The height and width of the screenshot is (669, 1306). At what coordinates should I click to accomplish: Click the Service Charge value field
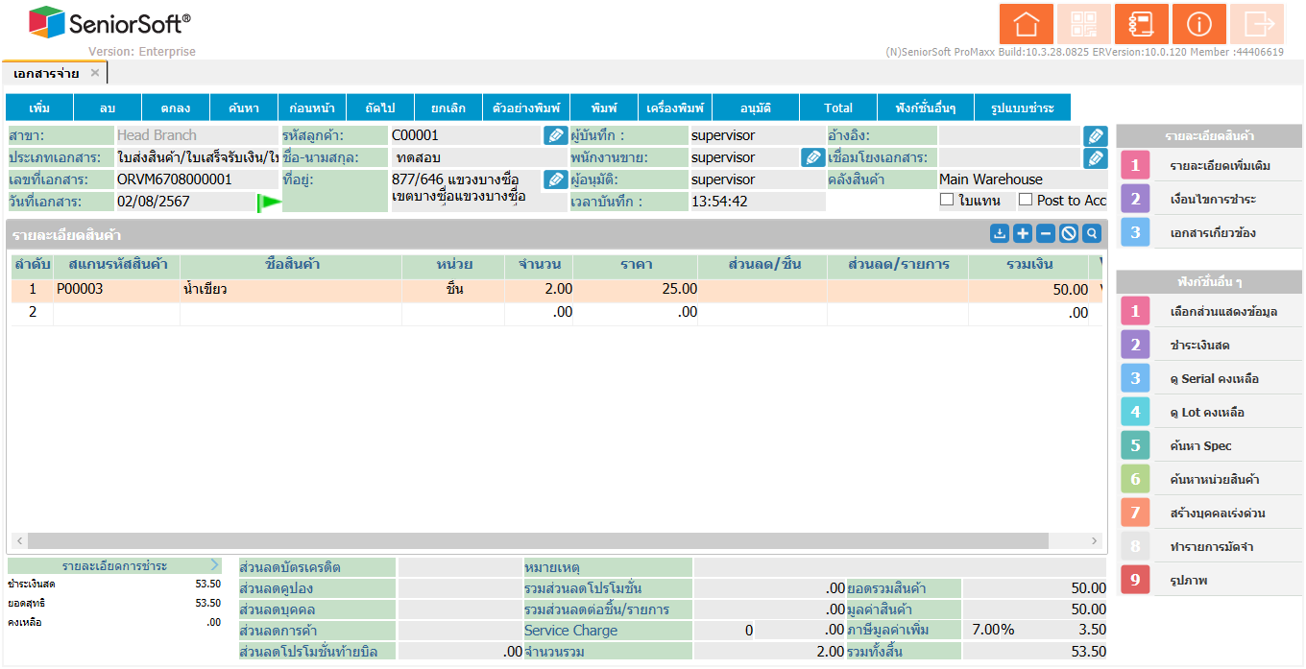tap(723, 631)
